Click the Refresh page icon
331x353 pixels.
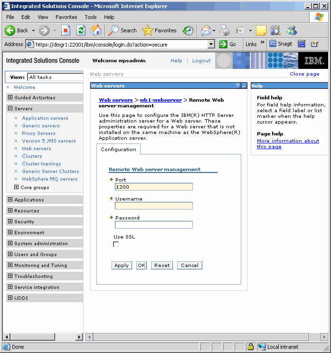point(81,30)
